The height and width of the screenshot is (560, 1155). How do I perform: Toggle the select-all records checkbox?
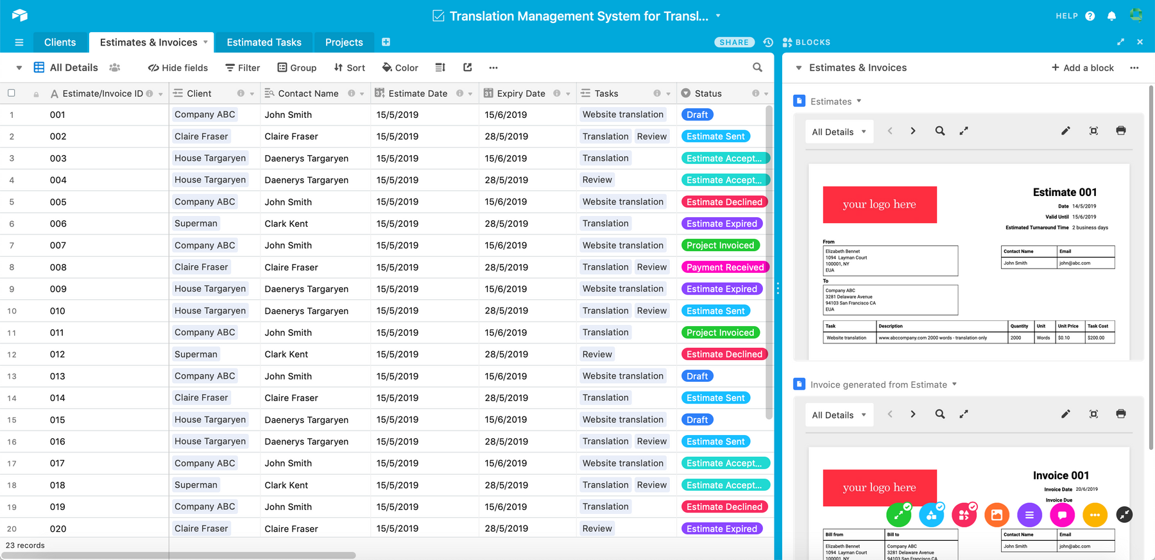point(12,94)
